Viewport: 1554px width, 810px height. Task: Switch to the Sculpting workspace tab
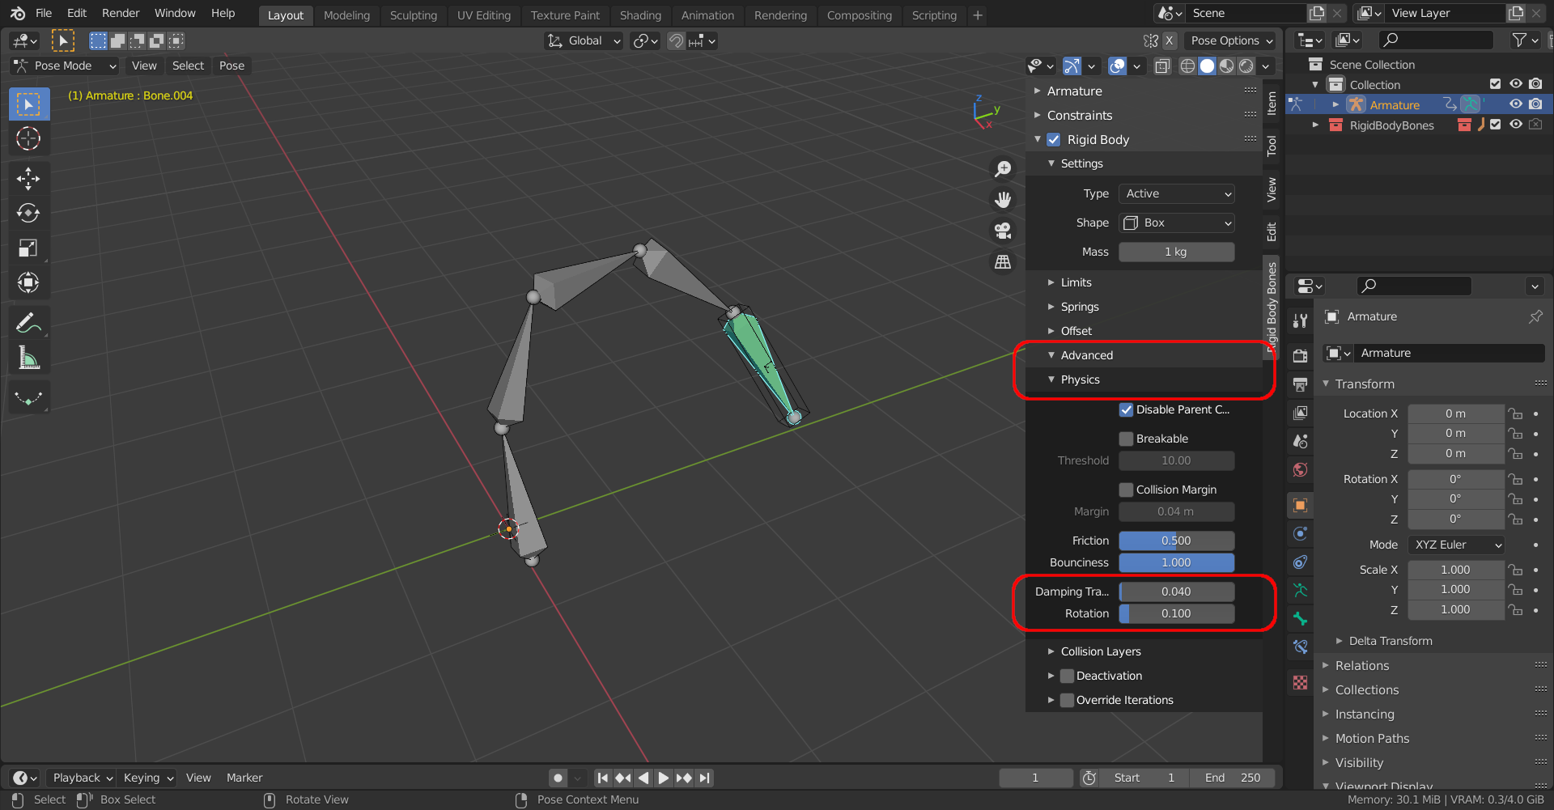point(413,15)
